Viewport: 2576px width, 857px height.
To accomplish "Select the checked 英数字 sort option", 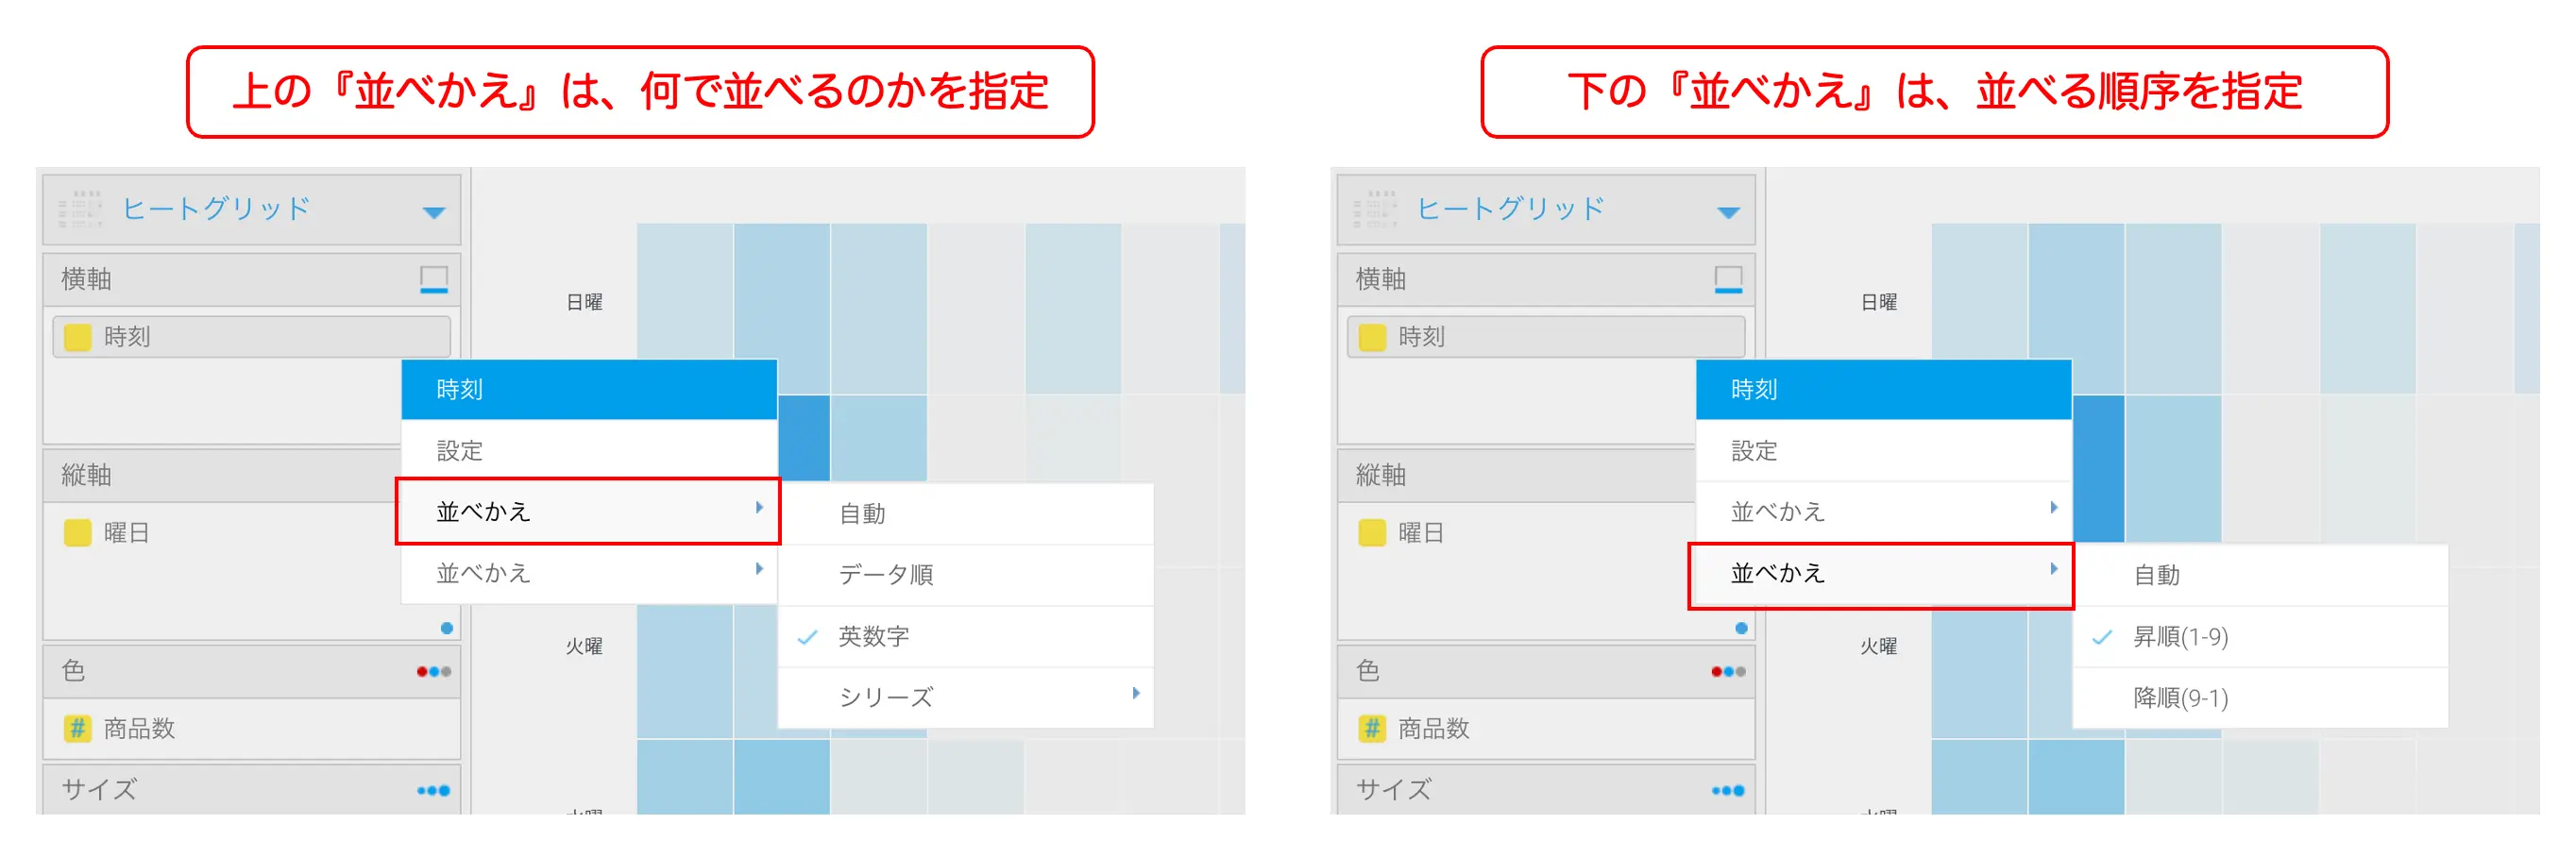I will [873, 636].
